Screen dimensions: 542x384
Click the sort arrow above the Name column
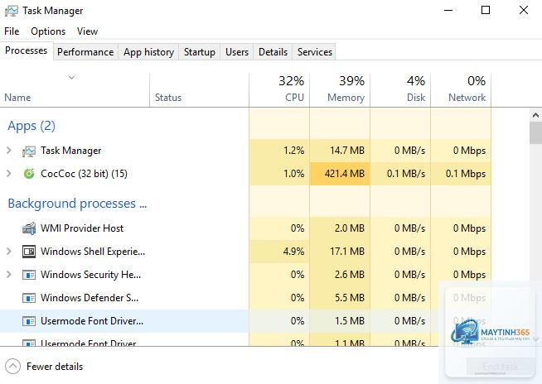(71, 78)
